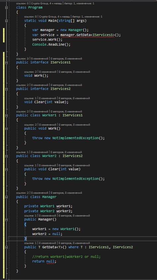Image resolution: width=157 pixels, height=280 pixels.
Task: Show 'ссылок: 2' references above class Worker1
Action: point(22,111)
